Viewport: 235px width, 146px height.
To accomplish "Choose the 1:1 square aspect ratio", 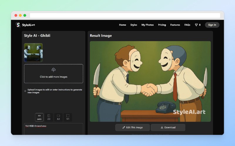I will point(68,117).
